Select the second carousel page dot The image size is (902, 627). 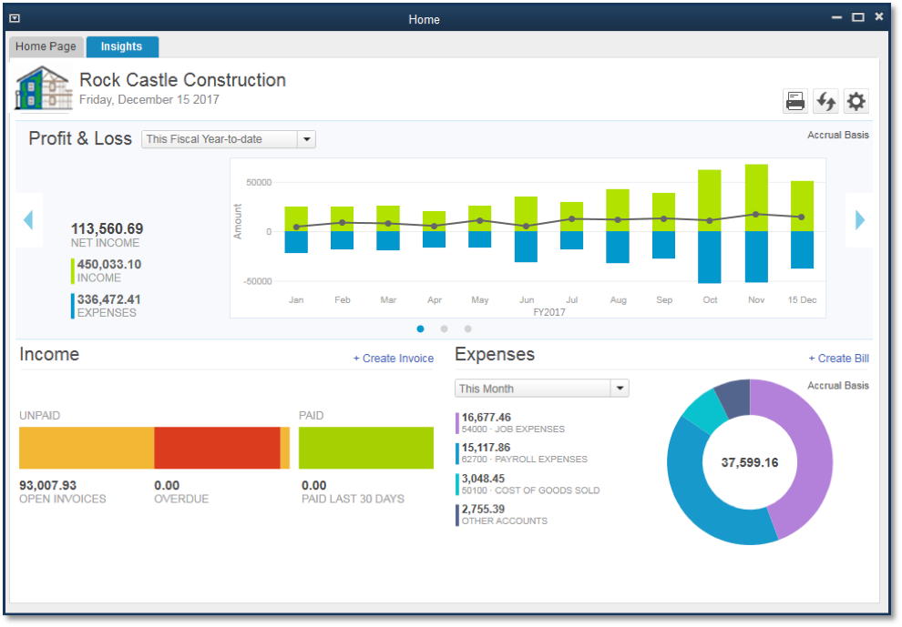444,329
